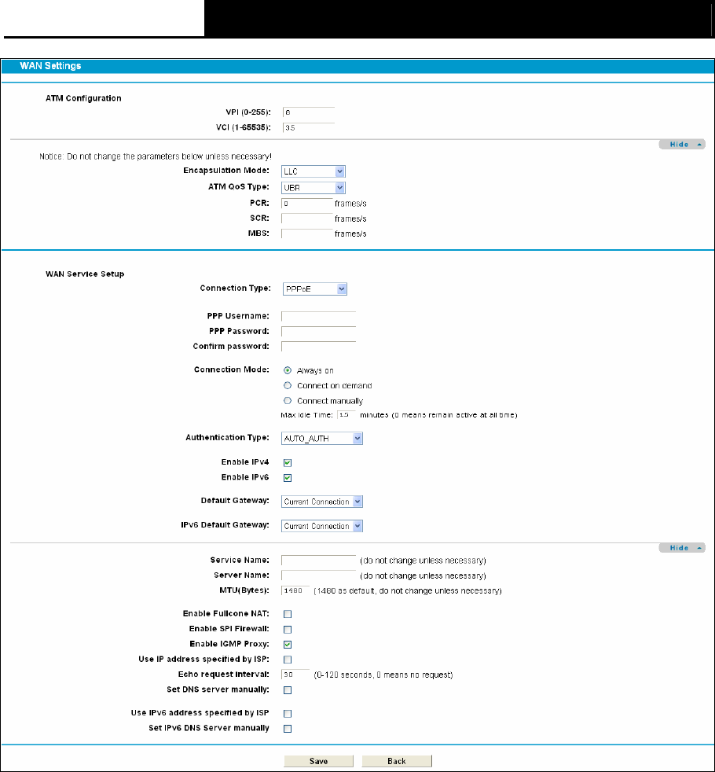Check Set IPv6 DNS Server manually

click(x=288, y=729)
